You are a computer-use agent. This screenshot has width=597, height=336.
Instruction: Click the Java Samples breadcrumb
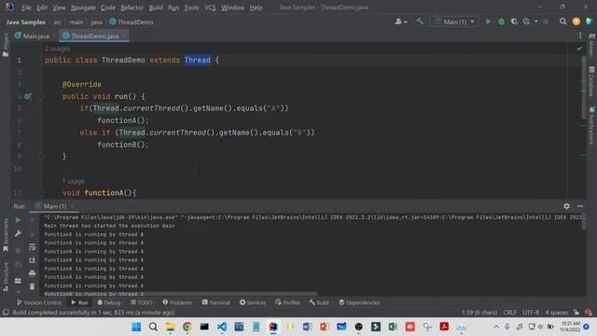pyautogui.click(x=25, y=22)
